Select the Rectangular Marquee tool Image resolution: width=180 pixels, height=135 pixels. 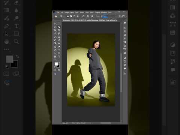click(x=59, y=24)
